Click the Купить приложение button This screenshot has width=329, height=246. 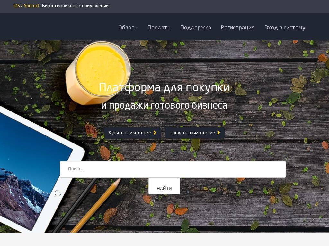pyautogui.click(x=133, y=133)
